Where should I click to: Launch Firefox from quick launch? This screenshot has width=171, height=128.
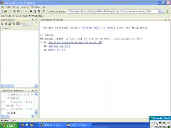pyautogui.click(x=22, y=125)
